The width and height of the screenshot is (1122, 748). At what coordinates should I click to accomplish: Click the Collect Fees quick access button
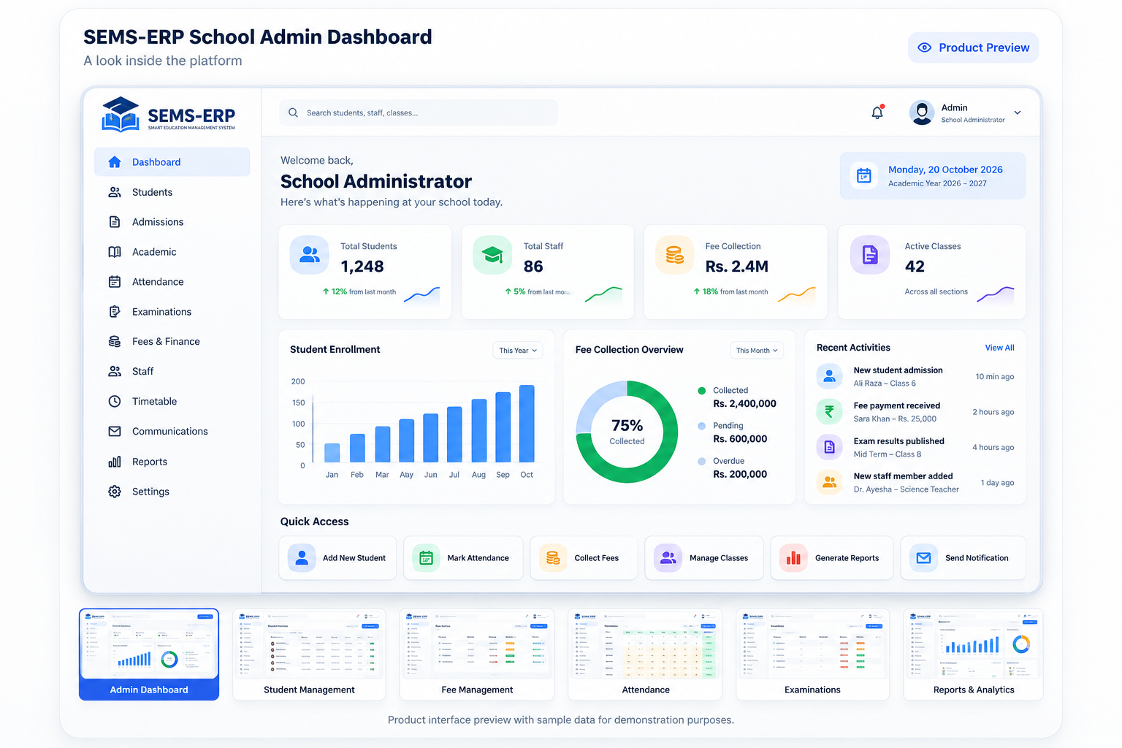click(584, 558)
